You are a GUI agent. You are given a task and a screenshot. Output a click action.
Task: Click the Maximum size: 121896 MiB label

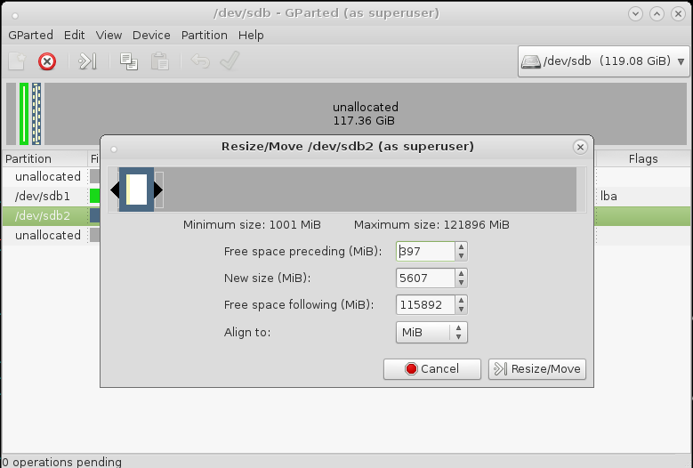[x=431, y=224]
